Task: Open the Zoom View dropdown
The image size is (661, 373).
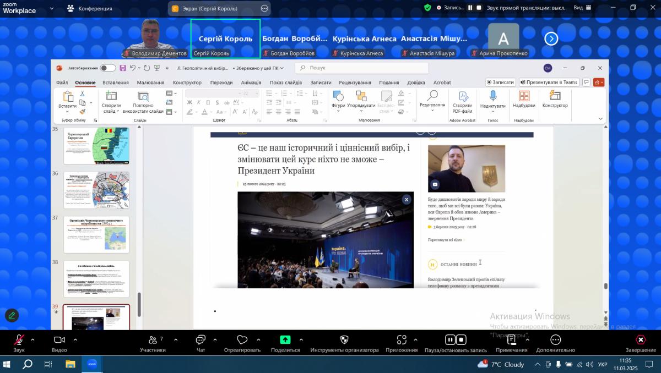Action: pos(582,8)
